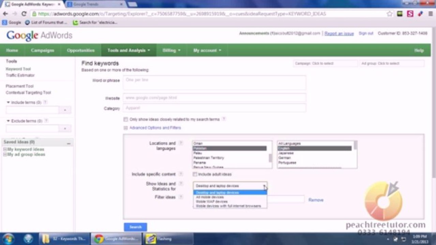Image resolution: width=436 pixels, height=245 pixels.
Task: Select Japanese in the languages list
Action: coord(286,153)
